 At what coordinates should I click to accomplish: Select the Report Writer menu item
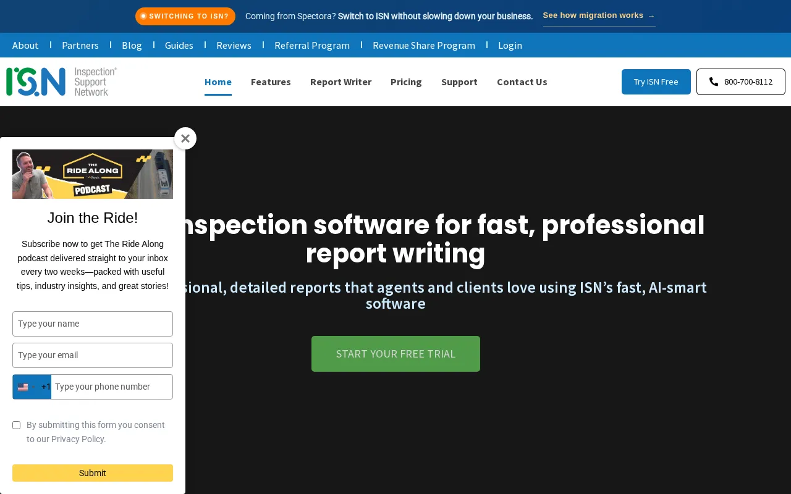pyautogui.click(x=341, y=82)
